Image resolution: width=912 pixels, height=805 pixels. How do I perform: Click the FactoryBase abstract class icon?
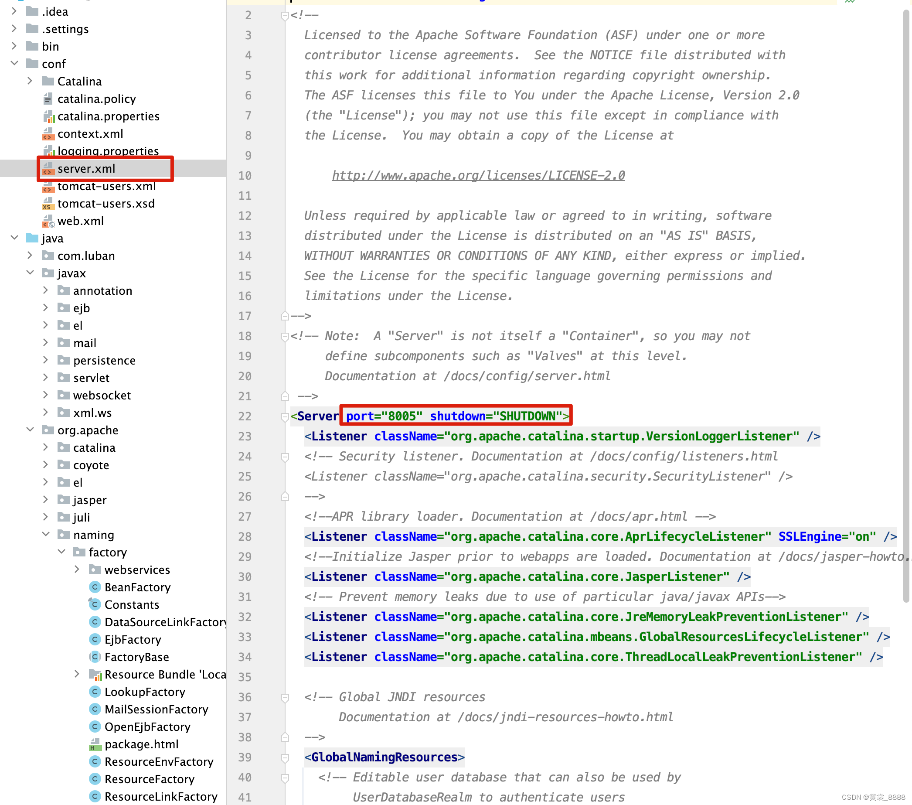pyautogui.click(x=95, y=657)
